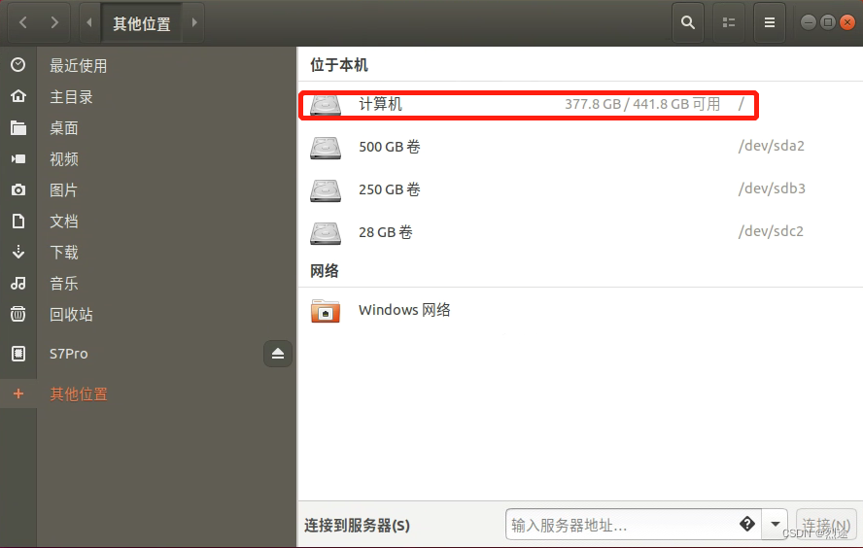Select S7Pro label in the sidebar
863x548 pixels.
[69, 354]
